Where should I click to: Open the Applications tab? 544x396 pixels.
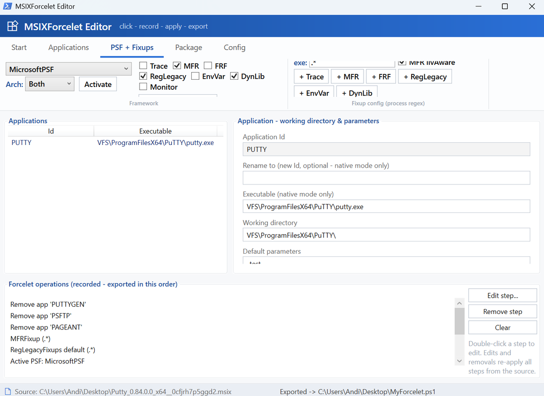68,48
